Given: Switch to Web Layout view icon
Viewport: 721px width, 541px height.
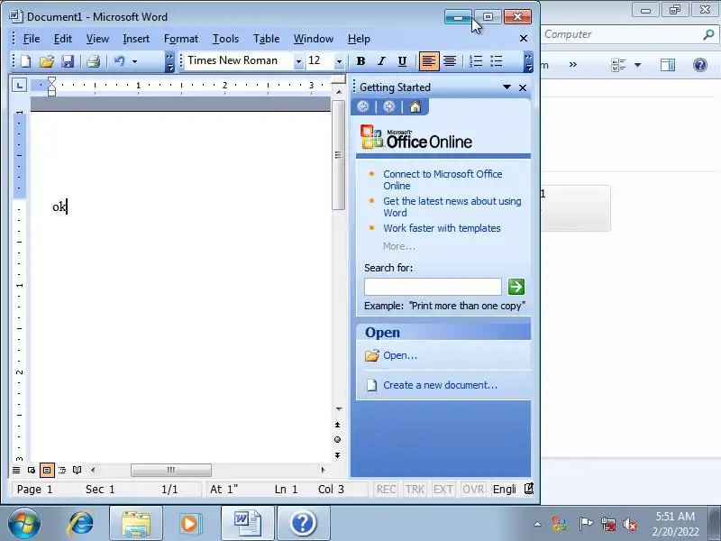Looking at the screenshot, I should tap(32, 470).
